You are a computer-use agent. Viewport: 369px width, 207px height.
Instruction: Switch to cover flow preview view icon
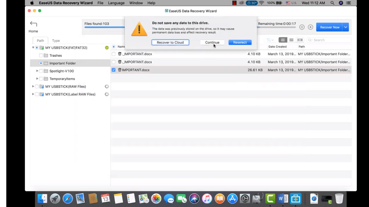(x=300, y=40)
